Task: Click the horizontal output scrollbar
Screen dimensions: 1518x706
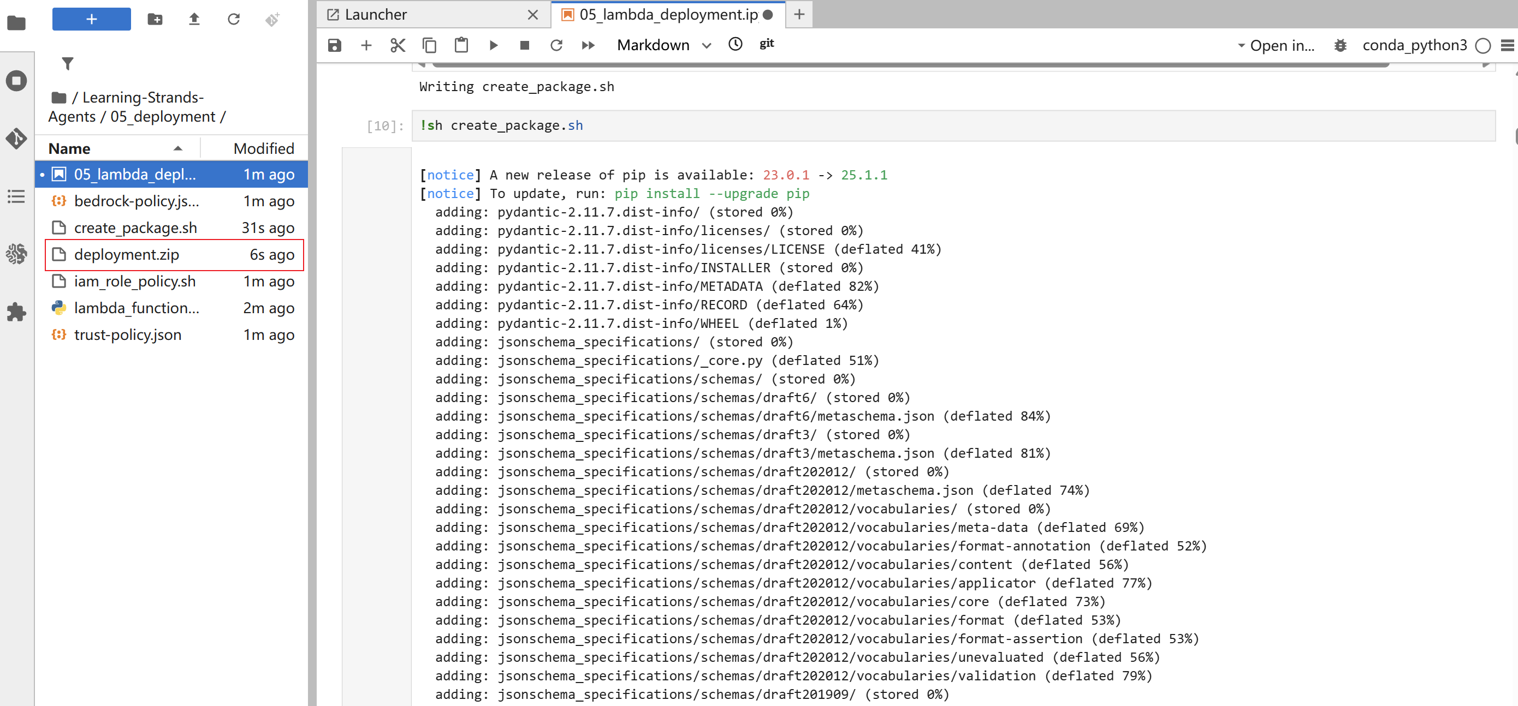Action: coord(910,64)
